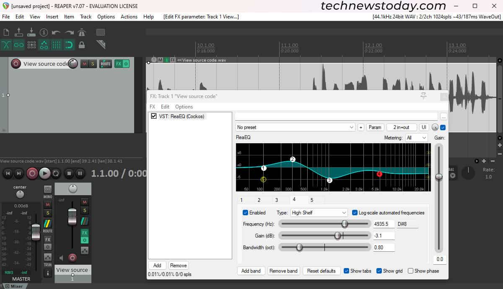Viewport: 503px width, 289px height.
Task: Switch to band tab 2
Action: click(259, 200)
